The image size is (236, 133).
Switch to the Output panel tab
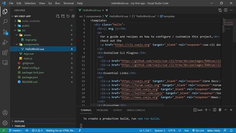[x=117, y=110]
